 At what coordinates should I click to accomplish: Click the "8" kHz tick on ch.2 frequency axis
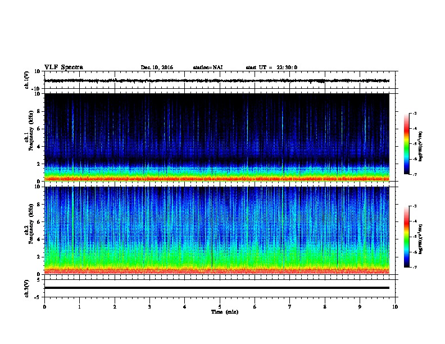[39, 205]
